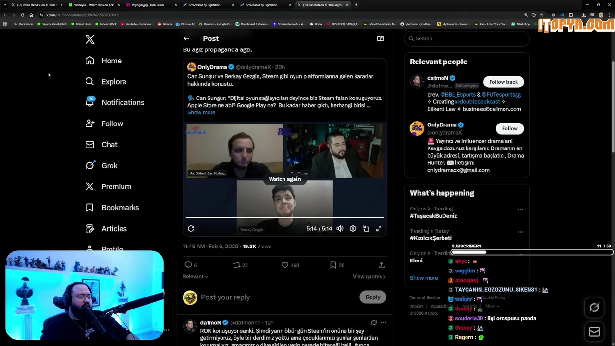The image size is (615, 346).
Task: Open floating messages envelope button
Action: (594, 332)
